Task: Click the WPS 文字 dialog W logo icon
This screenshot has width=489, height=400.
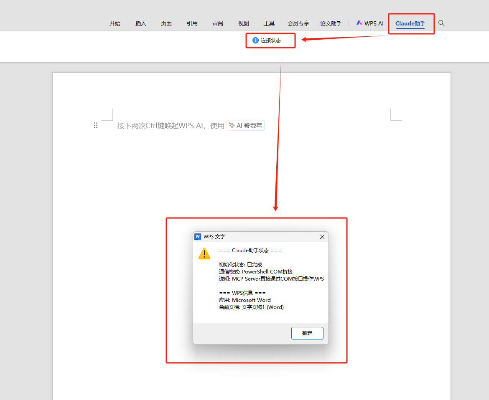Action: pyautogui.click(x=198, y=237)
